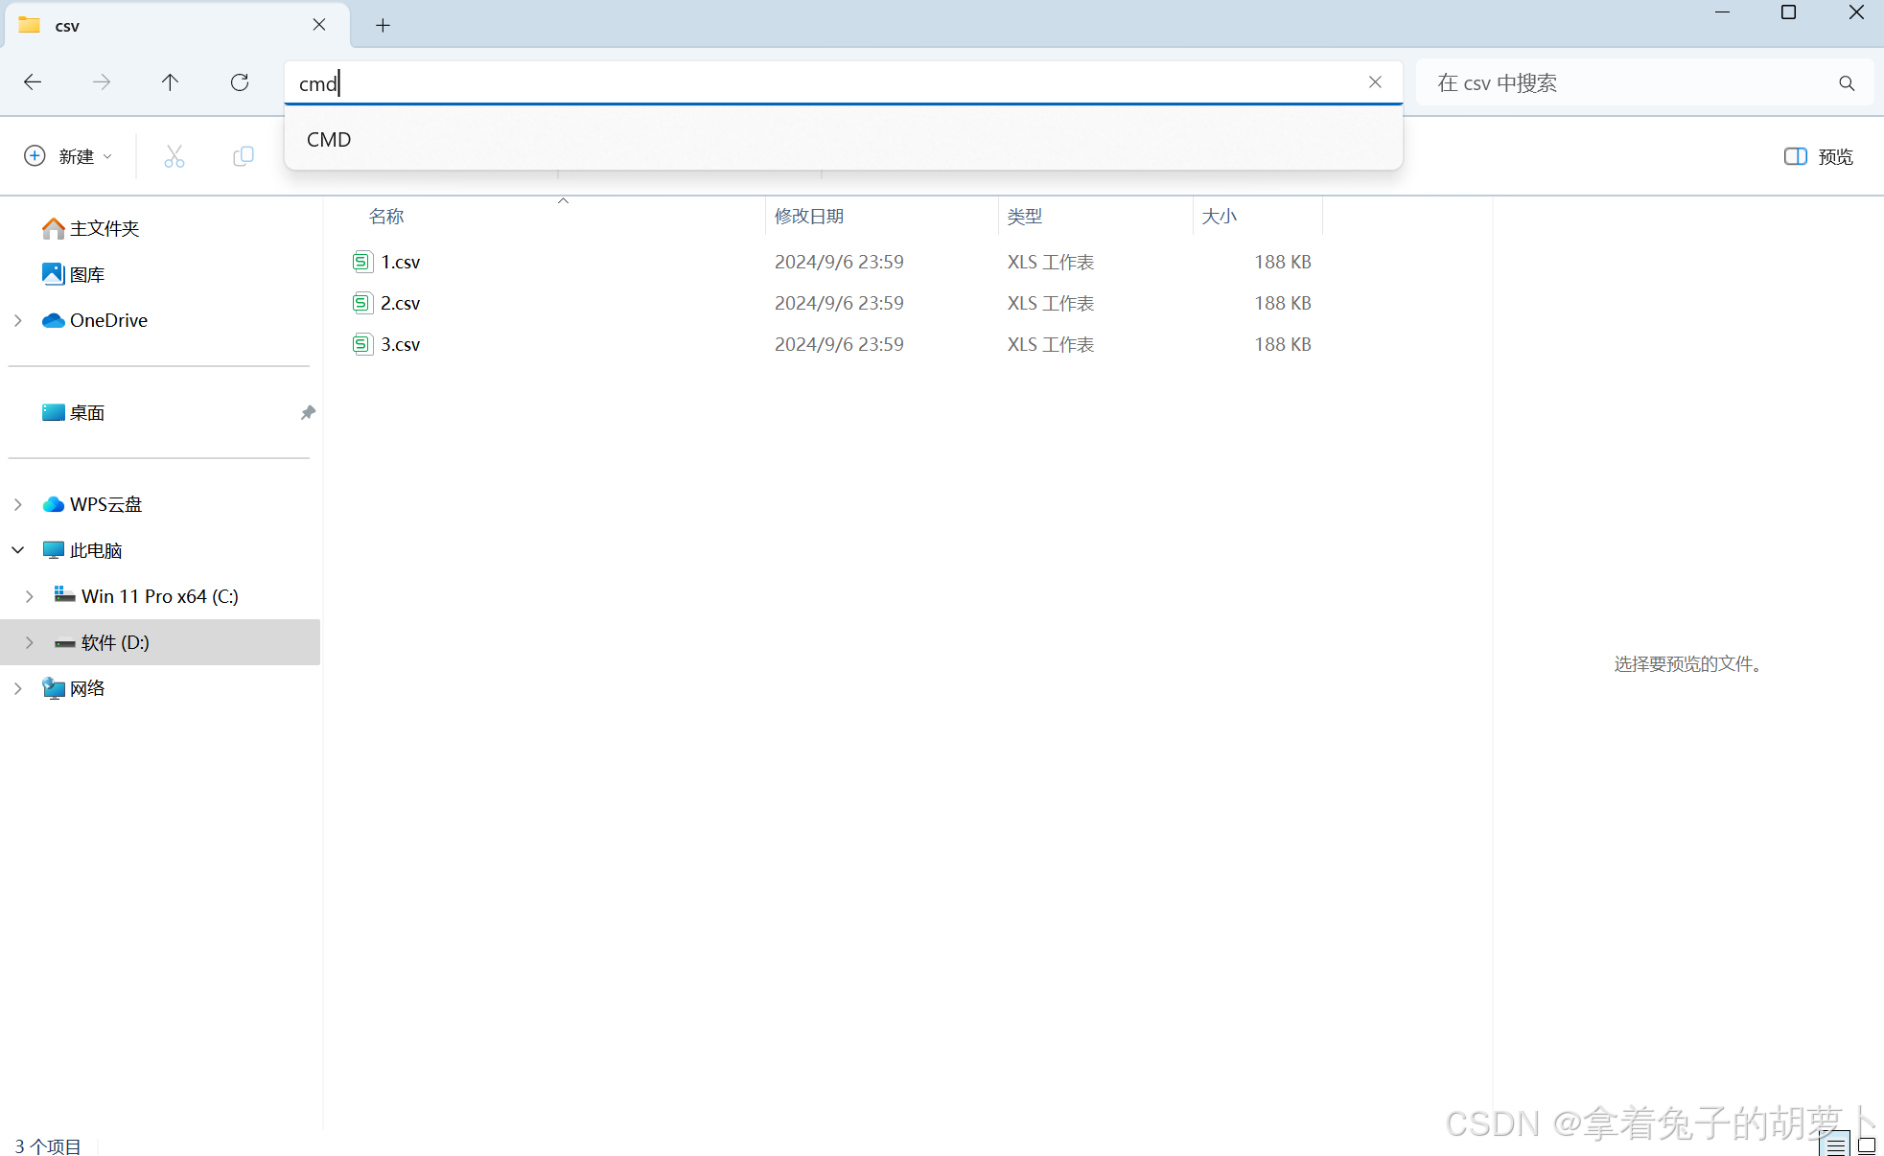The image size is (1884, 1156).
Task: Select the CMD suggestion in dropdown
Action: [x=329, y=140]
